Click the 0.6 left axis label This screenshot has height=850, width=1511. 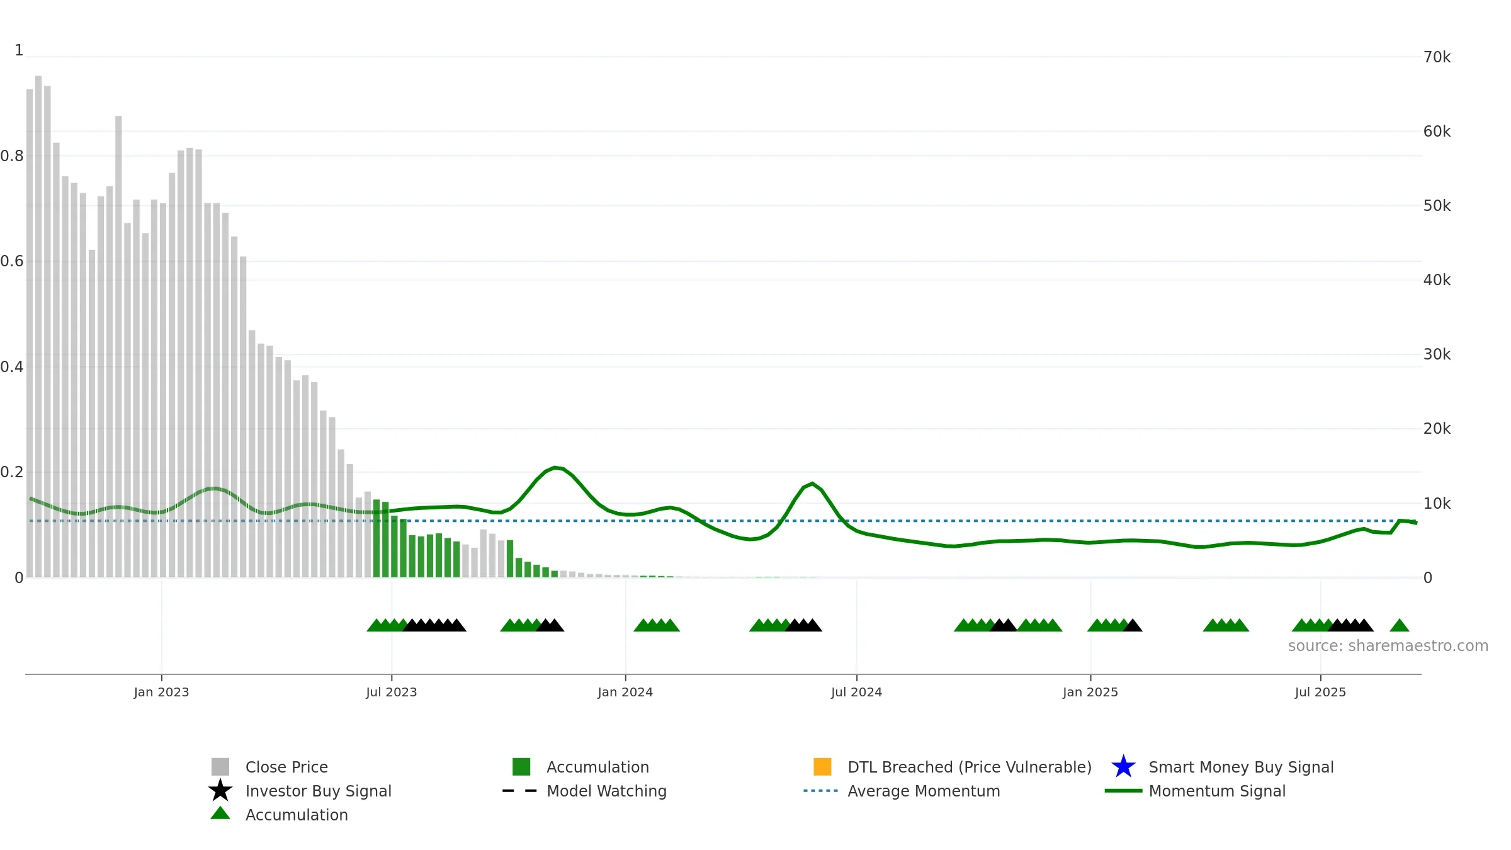pos(12,261)
